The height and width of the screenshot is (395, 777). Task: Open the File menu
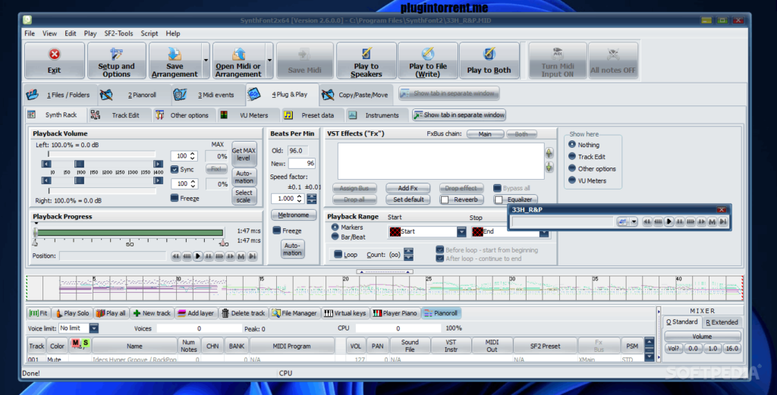click(30, 33)
